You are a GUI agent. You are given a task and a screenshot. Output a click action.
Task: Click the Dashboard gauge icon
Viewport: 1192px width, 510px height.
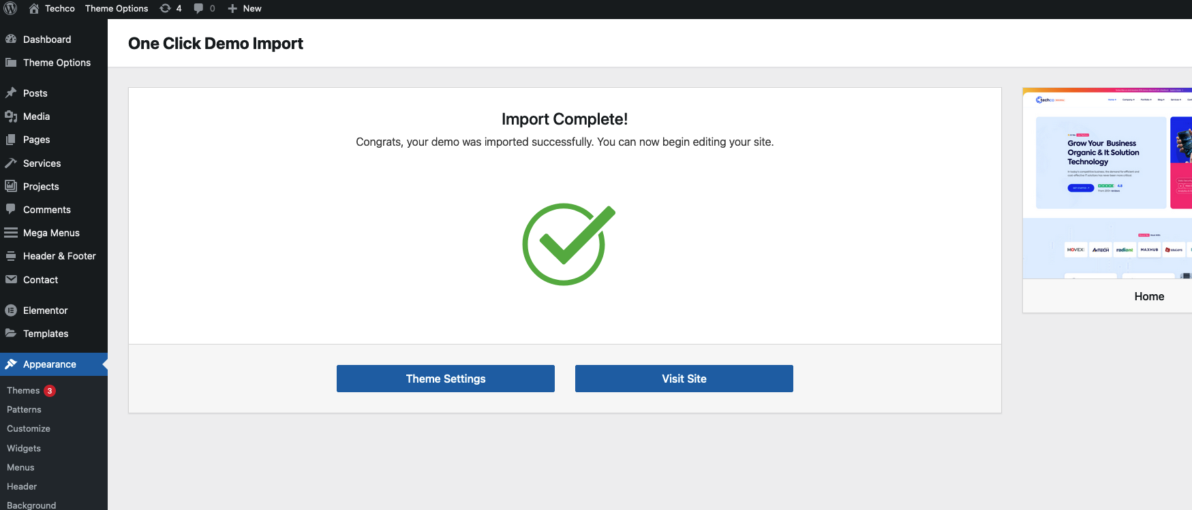pyautogui.click(x=11, y=39)
